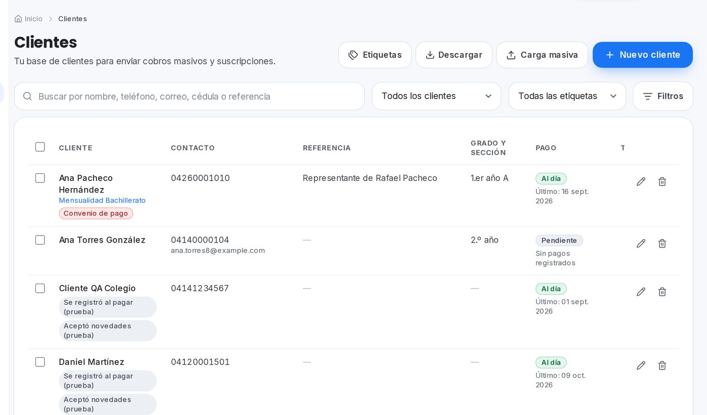Viewport: 707px width, 415px height.
Task: Click the Convenio de pago tag
Action: point(96,213)
